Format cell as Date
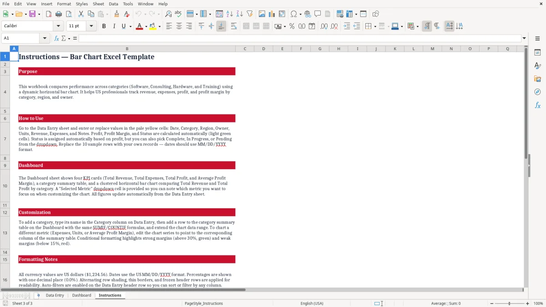This screenshot has height=307, width=546. point(312,26)
